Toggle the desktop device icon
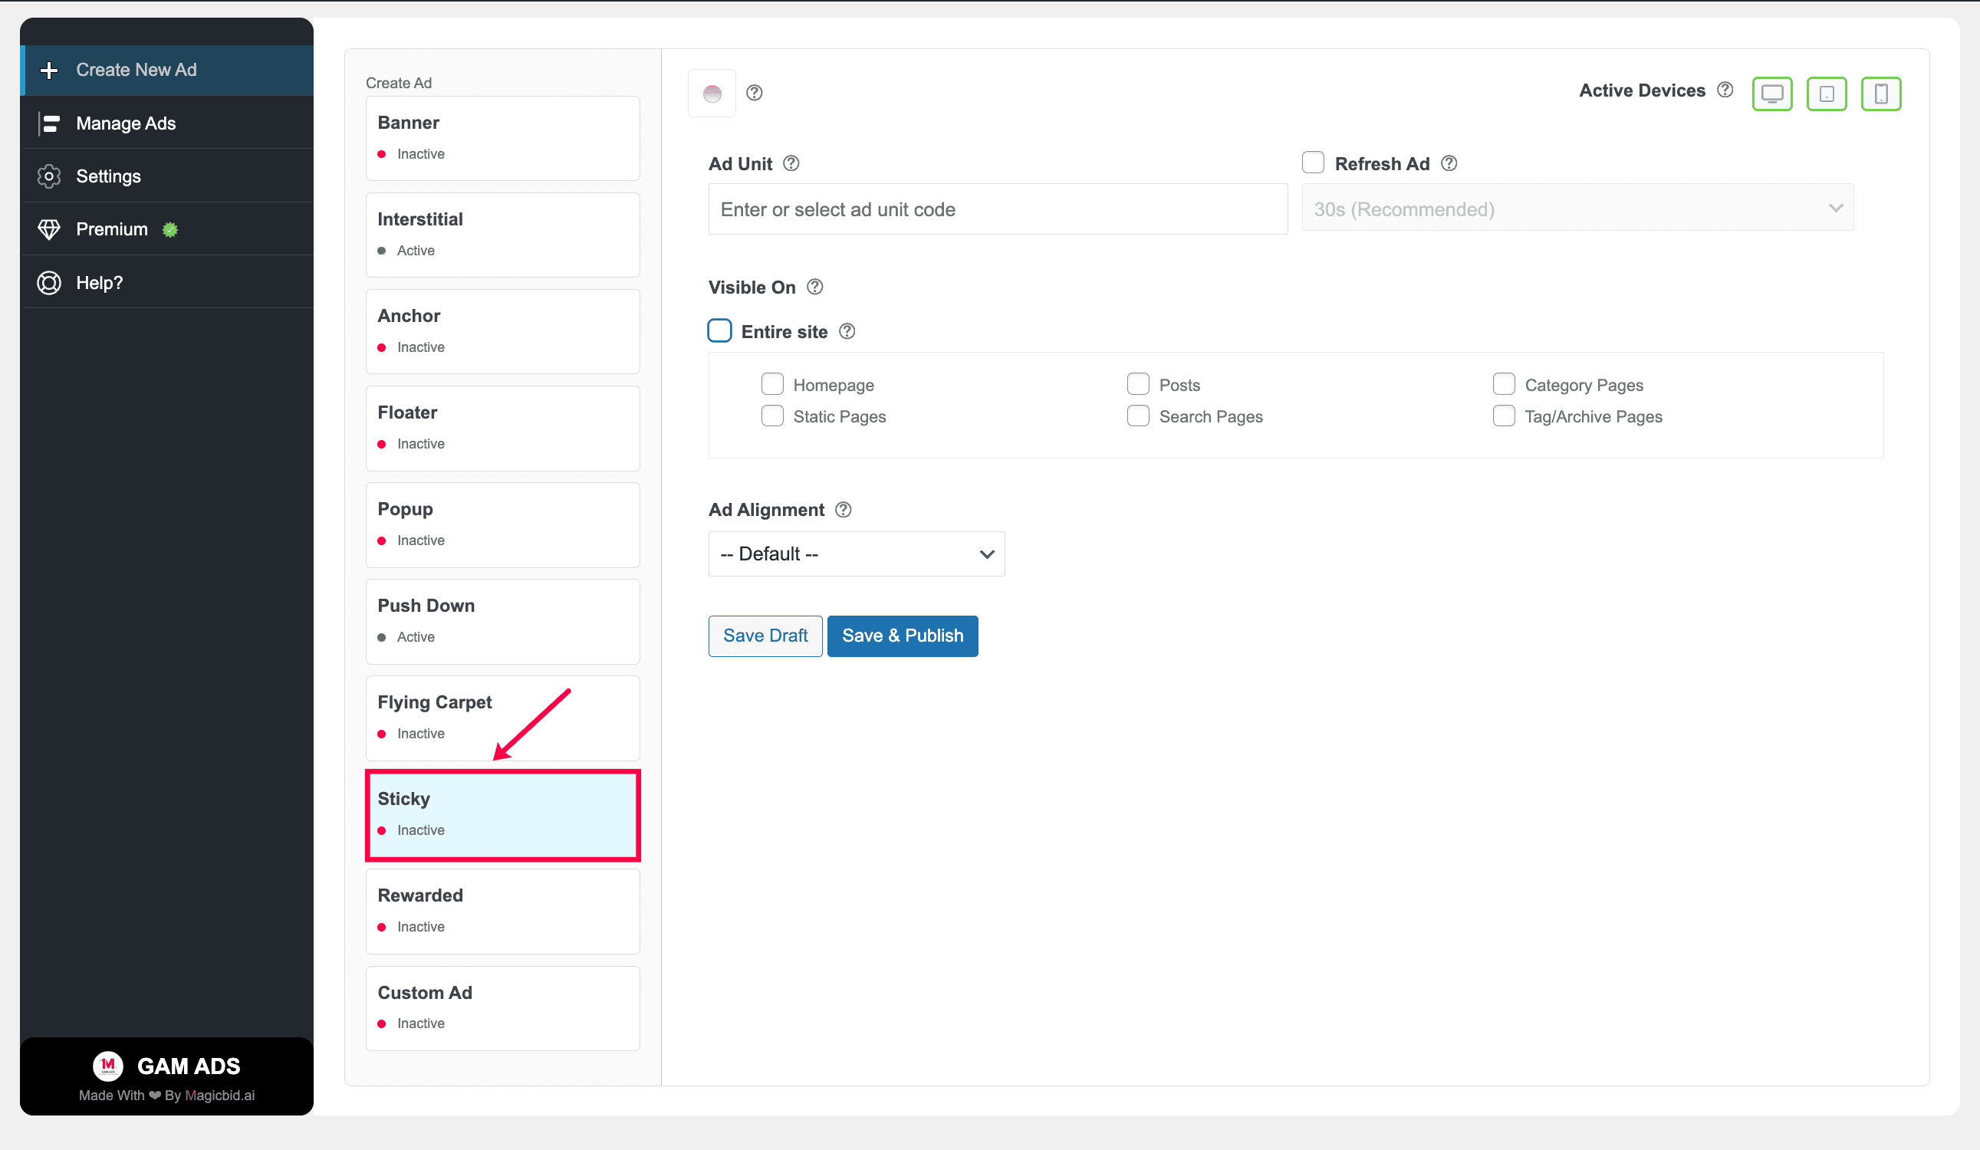The width and height of the screenshot is (1980, 1150). 1771,94
